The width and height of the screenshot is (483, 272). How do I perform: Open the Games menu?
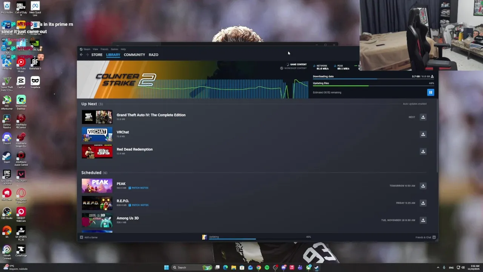(x=114, y=49)
